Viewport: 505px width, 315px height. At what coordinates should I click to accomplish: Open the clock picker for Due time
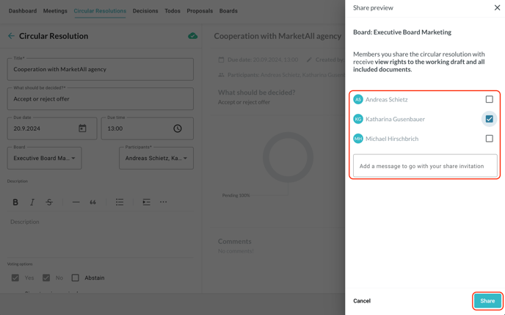click(x=177, y=128)
